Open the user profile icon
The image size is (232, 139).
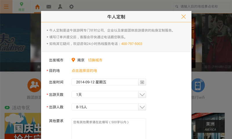[60, 7]
